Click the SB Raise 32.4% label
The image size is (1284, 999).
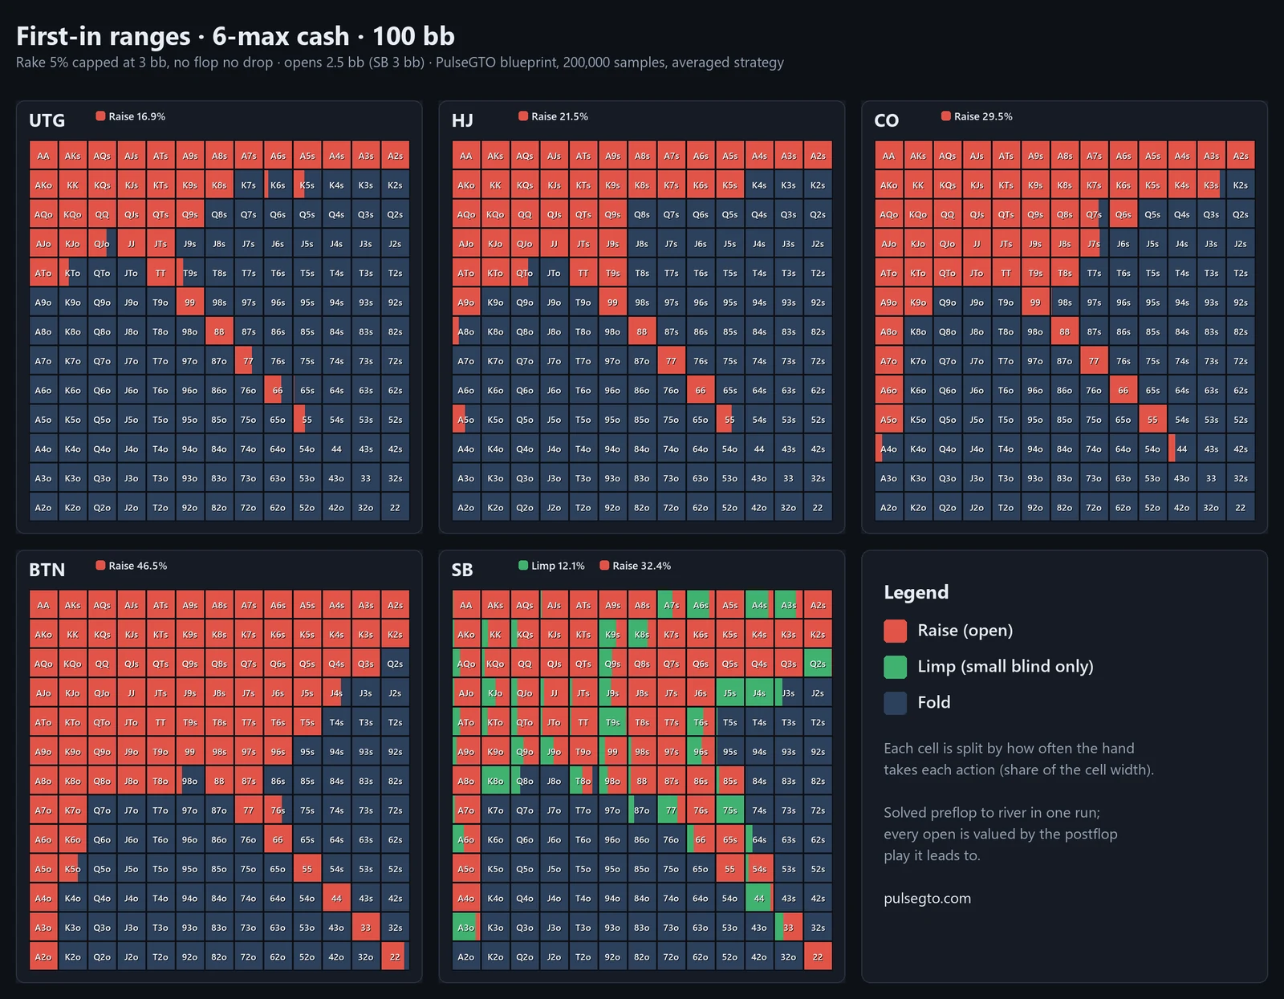pyautogui.click(x=641, y=566)
